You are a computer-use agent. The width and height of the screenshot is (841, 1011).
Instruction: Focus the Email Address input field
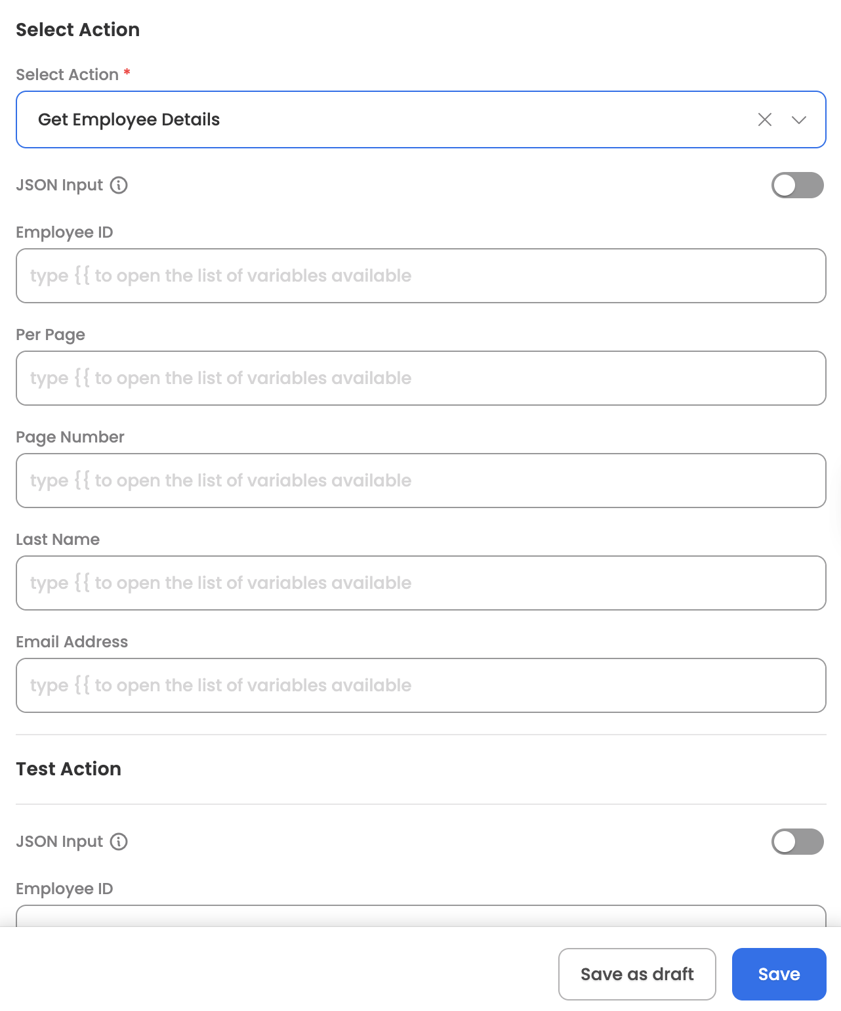[420, 685]
